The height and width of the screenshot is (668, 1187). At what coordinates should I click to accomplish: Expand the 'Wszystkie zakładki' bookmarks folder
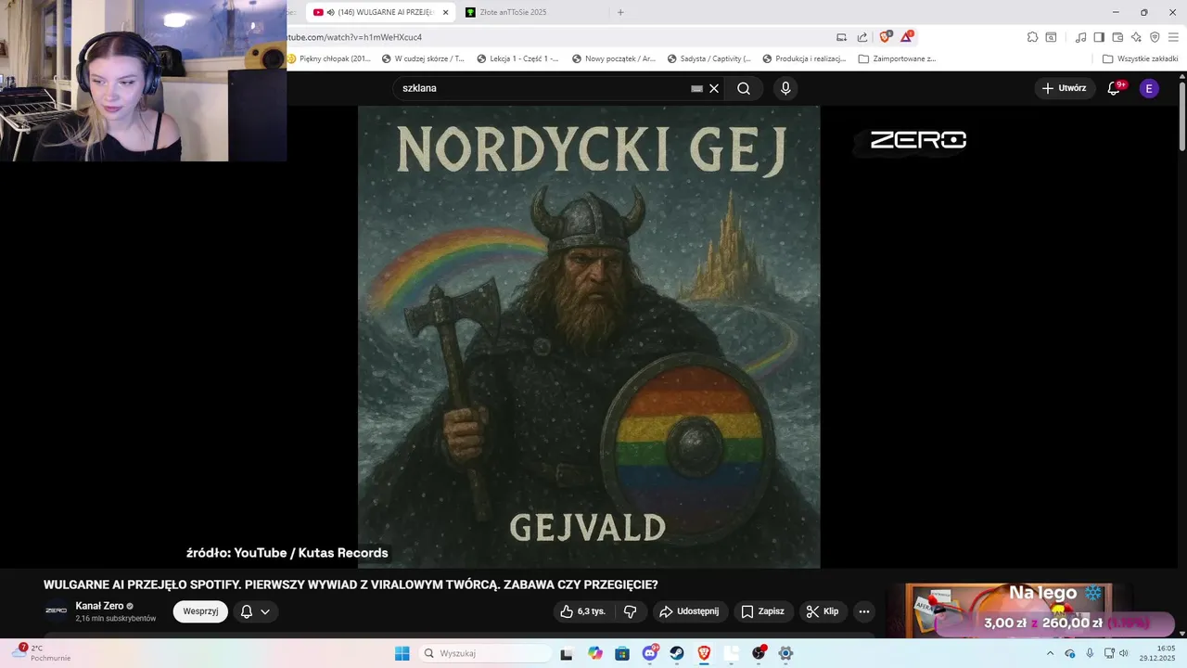click(1140, 58)
